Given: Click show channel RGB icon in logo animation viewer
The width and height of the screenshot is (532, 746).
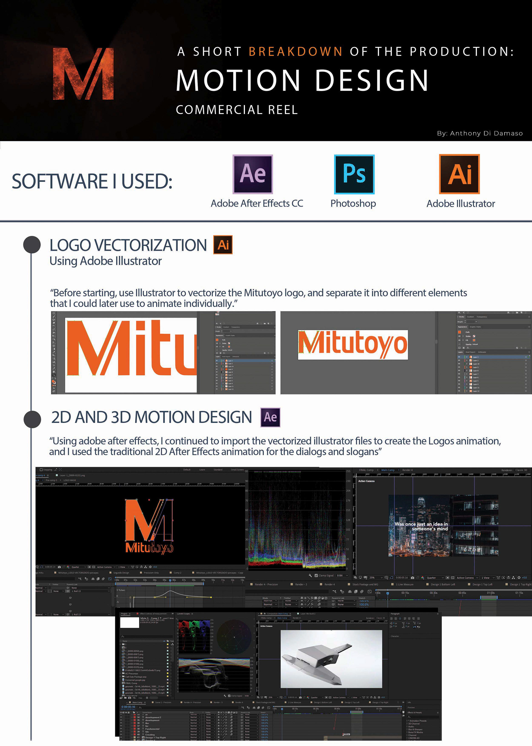Looking at the screenshot, I should click(68, 567).
